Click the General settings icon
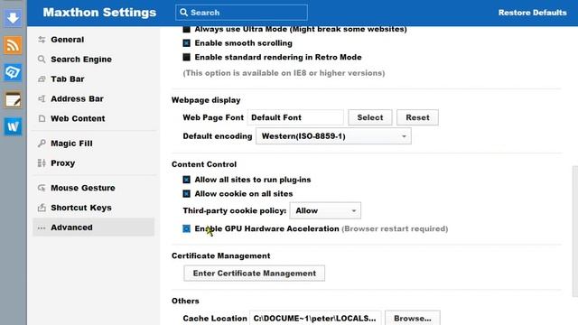 click(42, 40)
